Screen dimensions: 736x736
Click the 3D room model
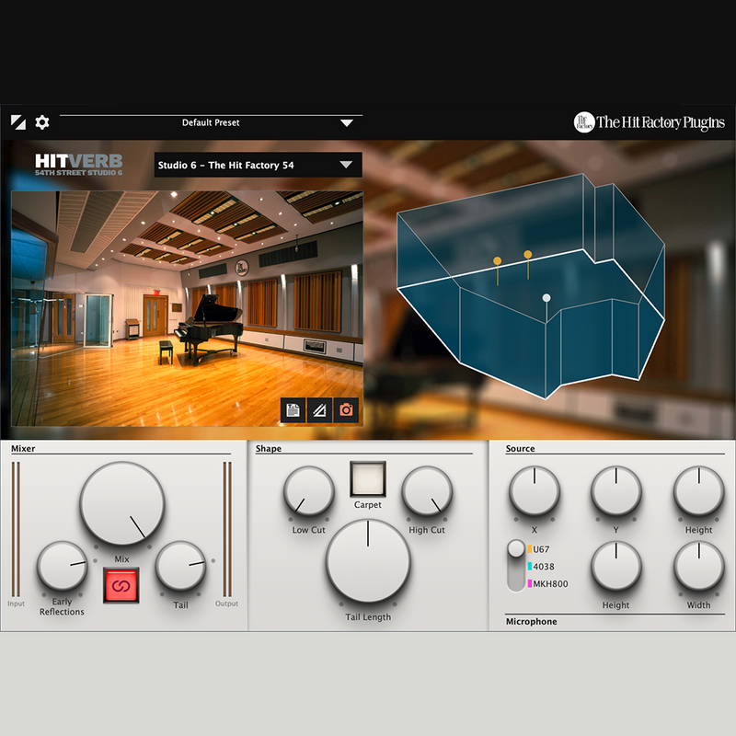coord(531,286)
